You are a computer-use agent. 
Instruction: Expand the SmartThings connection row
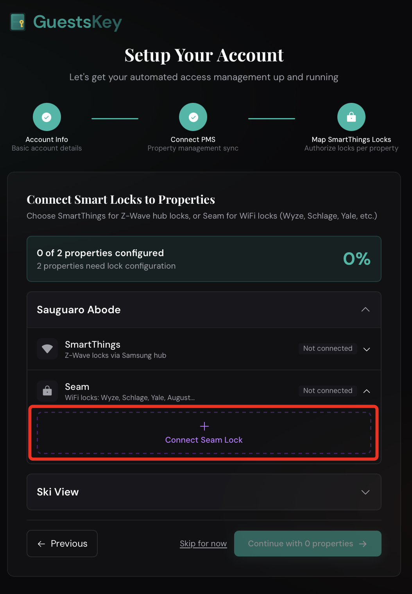(367, 349)
